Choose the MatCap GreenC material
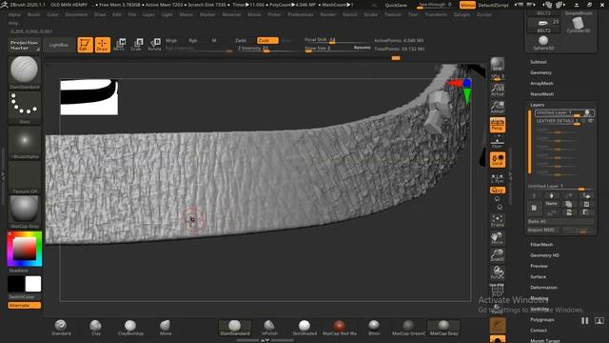This screenshot has height=343, width=609. pyautogui.click(x=408, y=328)
